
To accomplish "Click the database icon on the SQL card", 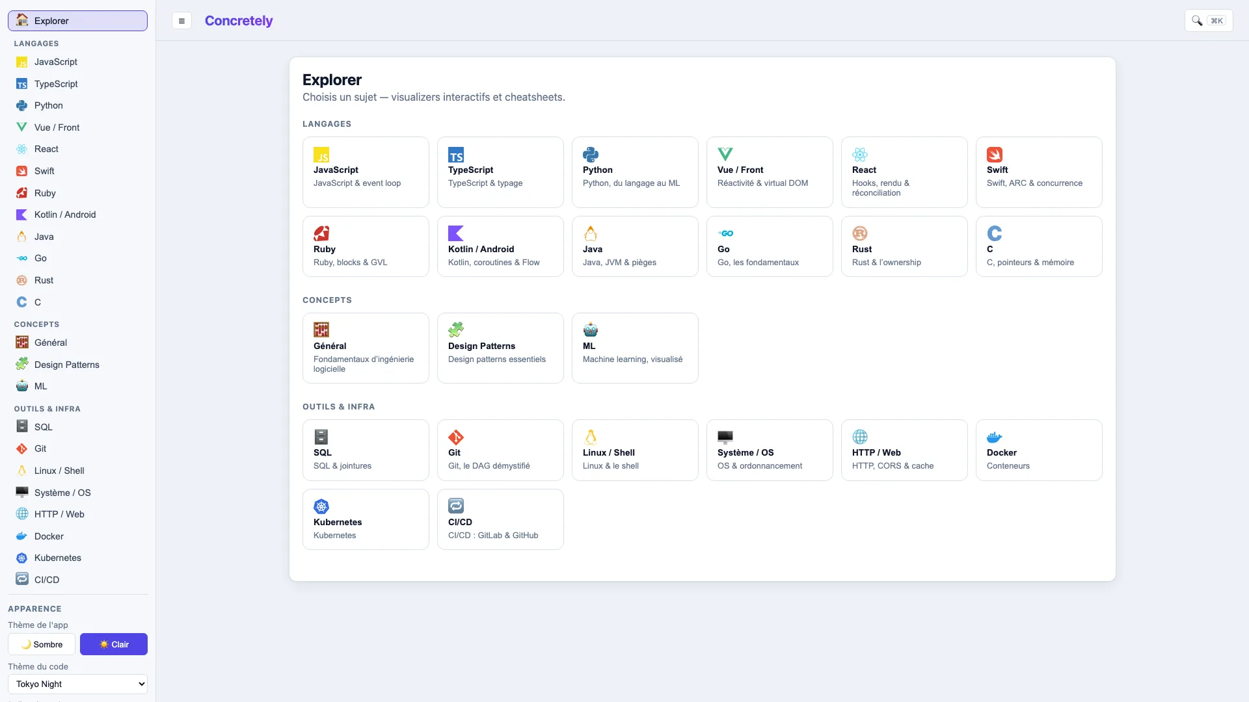I will [321, 437].
